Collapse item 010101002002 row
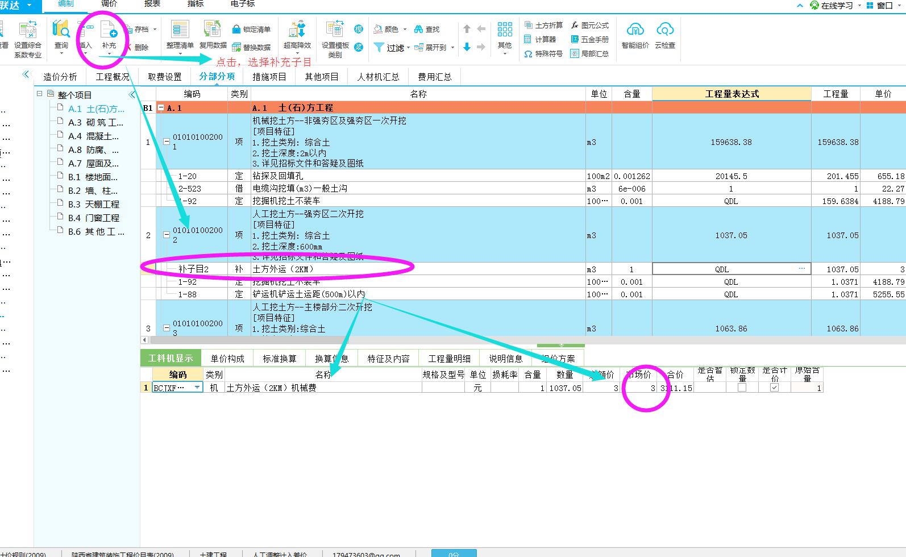 [x=167, y=234]
